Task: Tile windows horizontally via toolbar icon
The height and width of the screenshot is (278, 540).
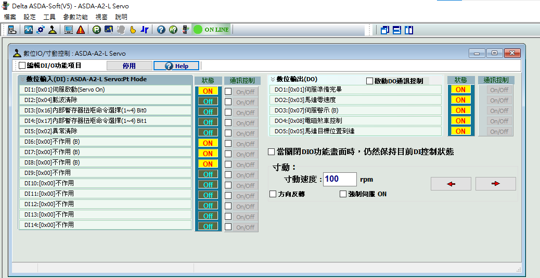Action: (x=397, y=30)
